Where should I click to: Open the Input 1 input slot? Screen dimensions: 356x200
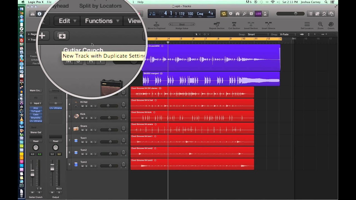(x=37, y=103)
